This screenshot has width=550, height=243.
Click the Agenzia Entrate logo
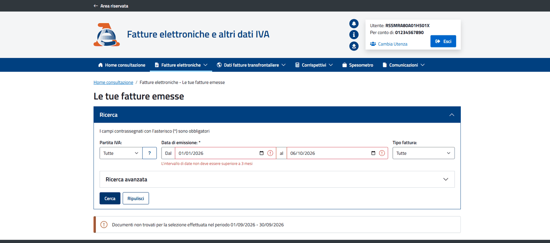[106, 34]
